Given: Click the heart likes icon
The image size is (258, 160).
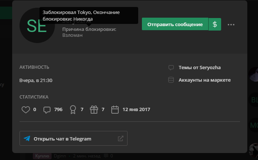Looking at the screenshot, I should [x=26, y=110].
